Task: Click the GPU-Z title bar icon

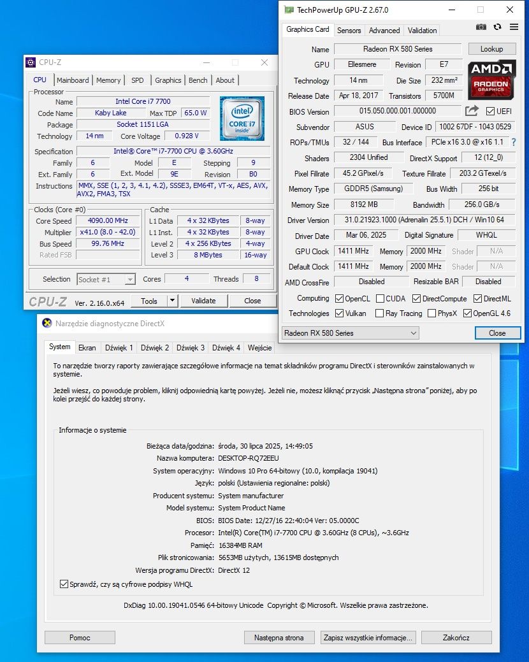Action: [x=289, y=10]
